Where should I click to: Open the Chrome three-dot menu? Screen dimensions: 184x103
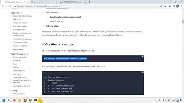pyautogui.click(x=181, y=6)
